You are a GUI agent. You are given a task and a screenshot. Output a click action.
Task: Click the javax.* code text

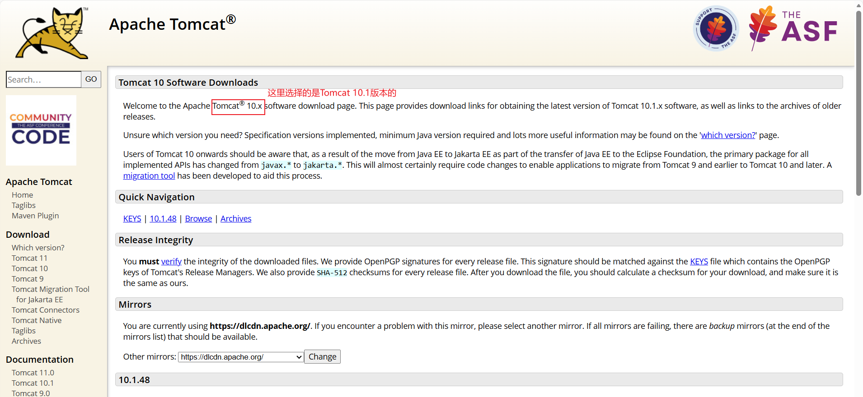pos(276,165)
